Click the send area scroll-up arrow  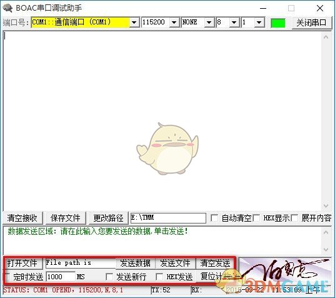(x=326, y=232)
